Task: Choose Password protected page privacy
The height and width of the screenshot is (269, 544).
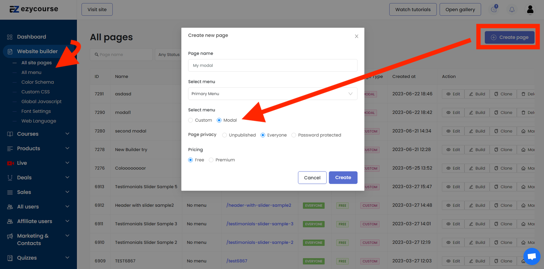Action: [294, 135]
